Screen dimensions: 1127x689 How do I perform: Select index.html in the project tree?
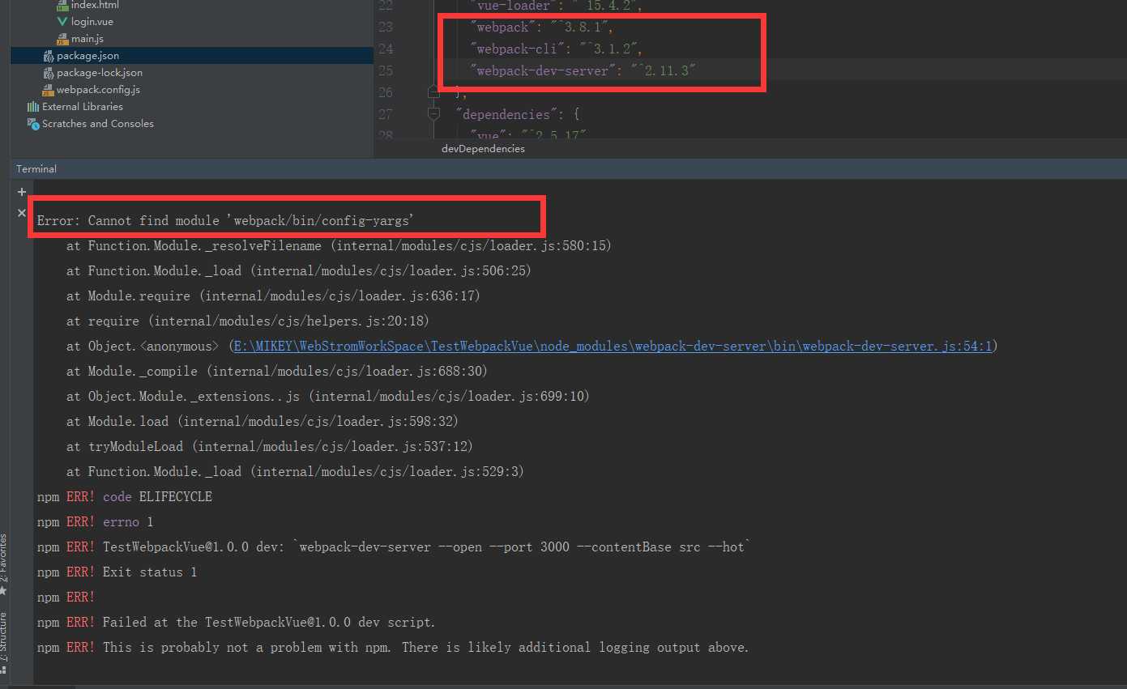point(95,5)
